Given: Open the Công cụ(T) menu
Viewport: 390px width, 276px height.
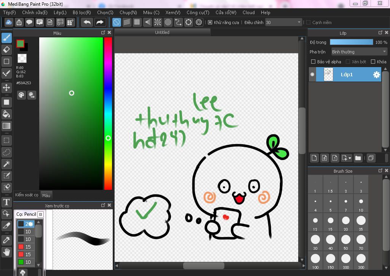Looking at the screenshot, I should (198, 13).
